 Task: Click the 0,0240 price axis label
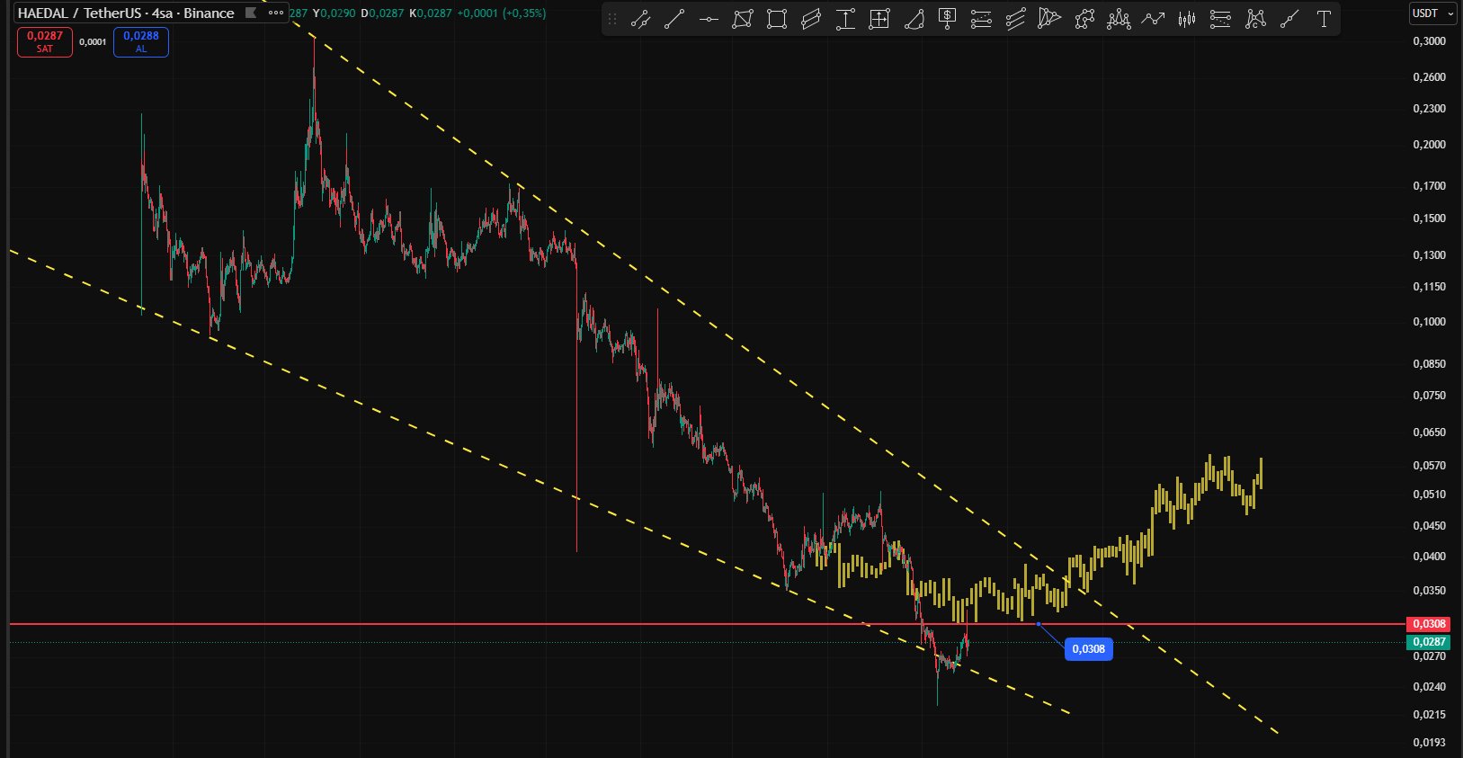click(1430, 687)
